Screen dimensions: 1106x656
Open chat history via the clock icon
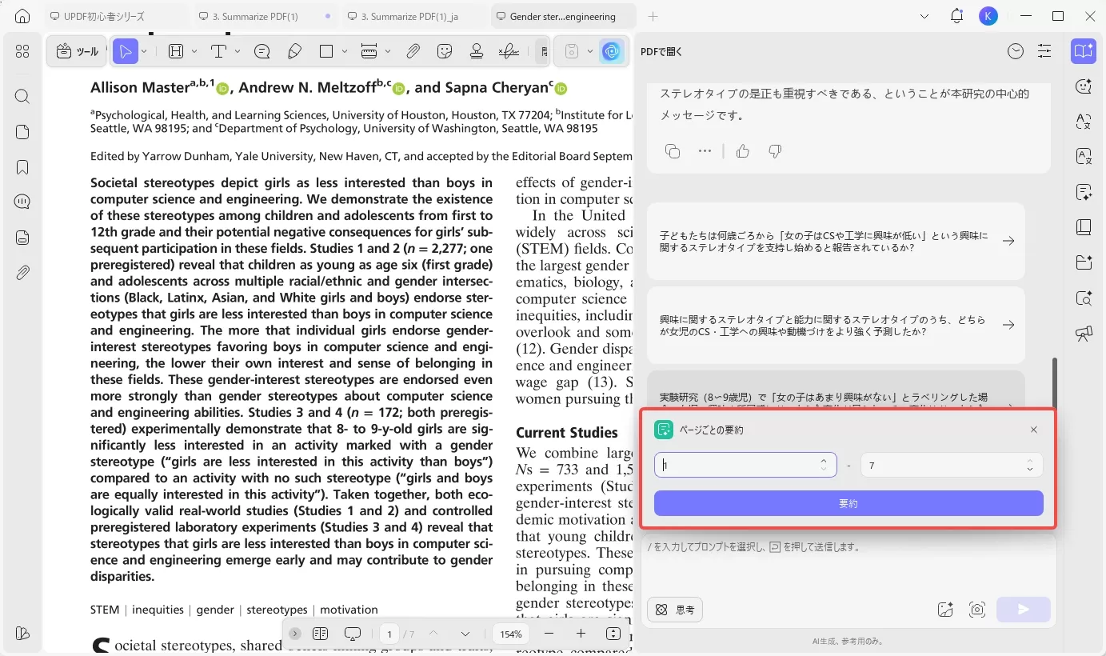click(1015, 50)
